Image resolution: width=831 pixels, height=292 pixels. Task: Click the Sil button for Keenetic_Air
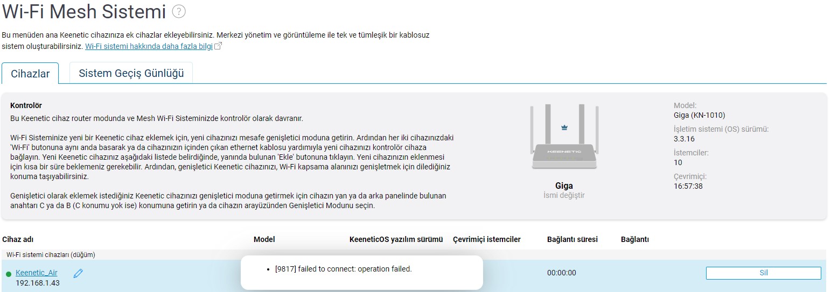(x=763, y=273)
